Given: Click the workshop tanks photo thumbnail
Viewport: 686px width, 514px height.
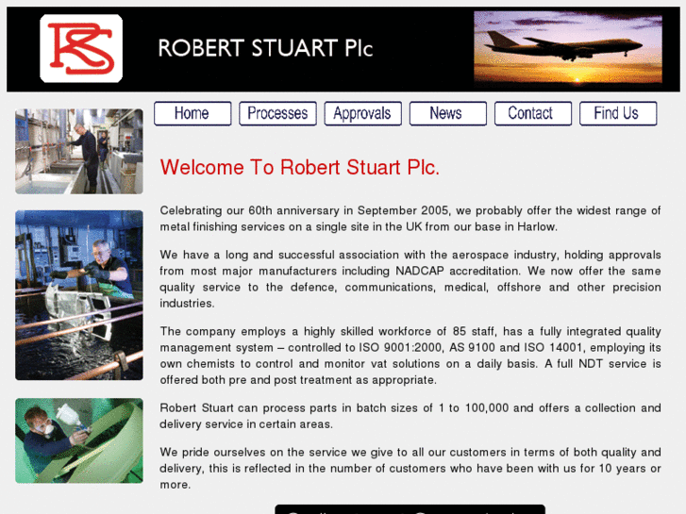Looking at the screenshot, I should click(x=79, y=151).
